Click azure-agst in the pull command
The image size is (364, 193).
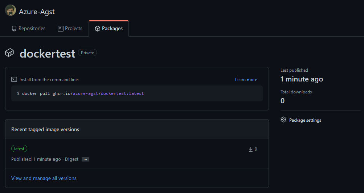(85, 93)
